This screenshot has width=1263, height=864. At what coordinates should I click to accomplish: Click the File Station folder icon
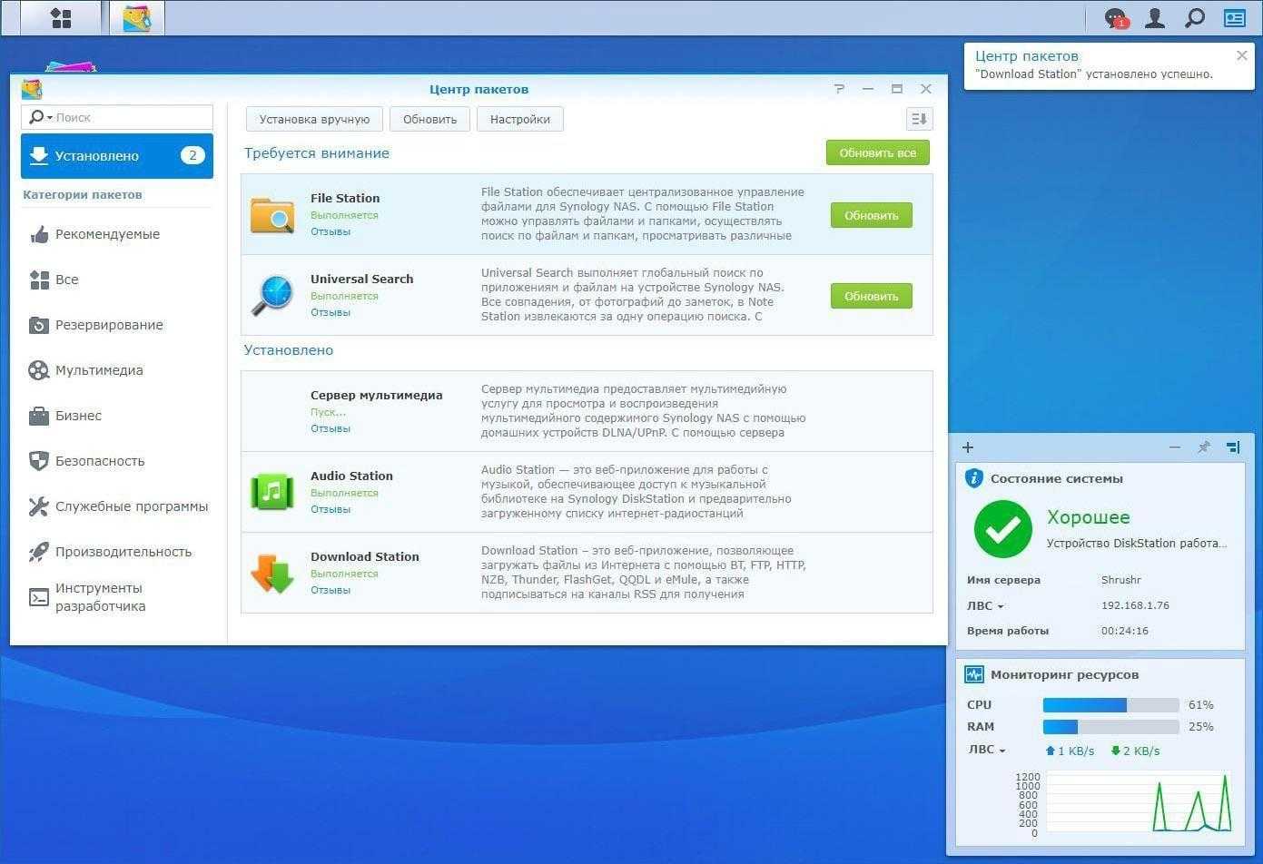(272, 215)
